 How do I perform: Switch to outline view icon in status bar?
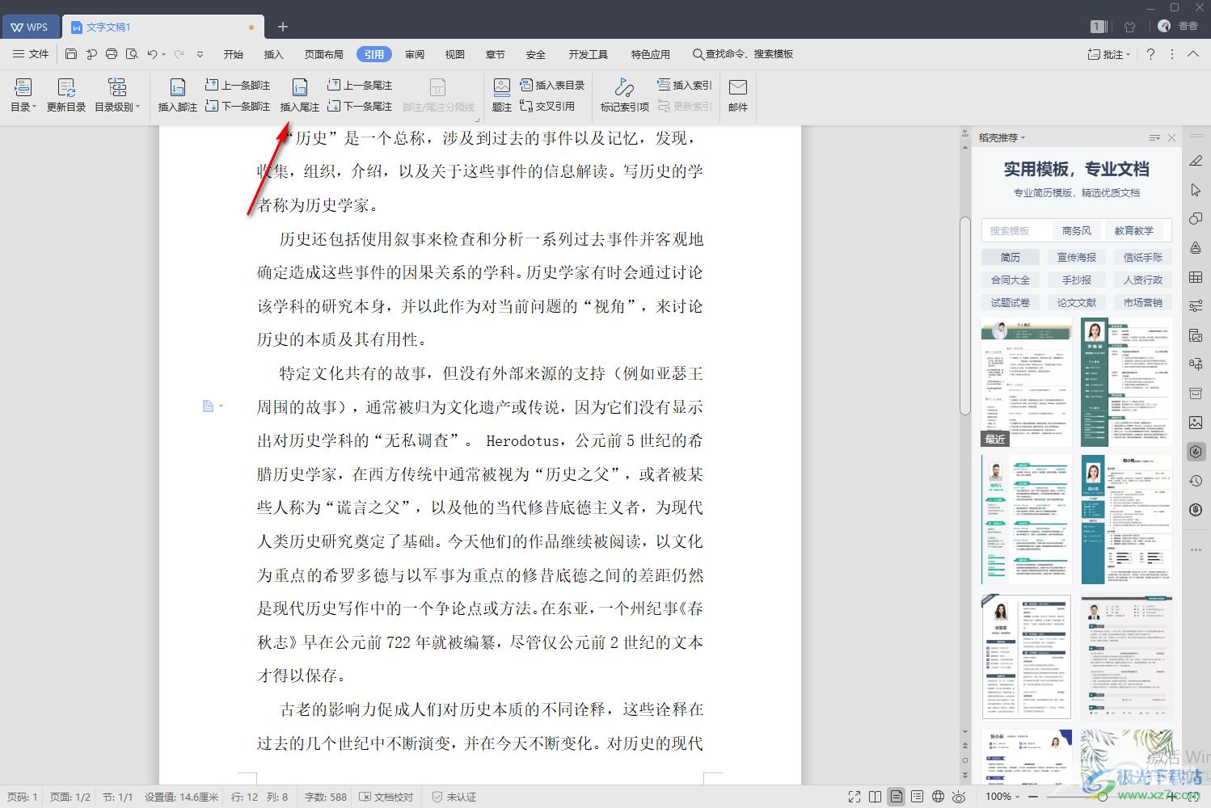tap(917, 797)
